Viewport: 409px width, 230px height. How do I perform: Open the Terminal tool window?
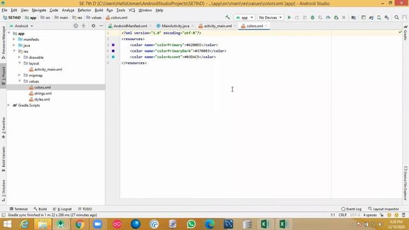tap(19, 209)
